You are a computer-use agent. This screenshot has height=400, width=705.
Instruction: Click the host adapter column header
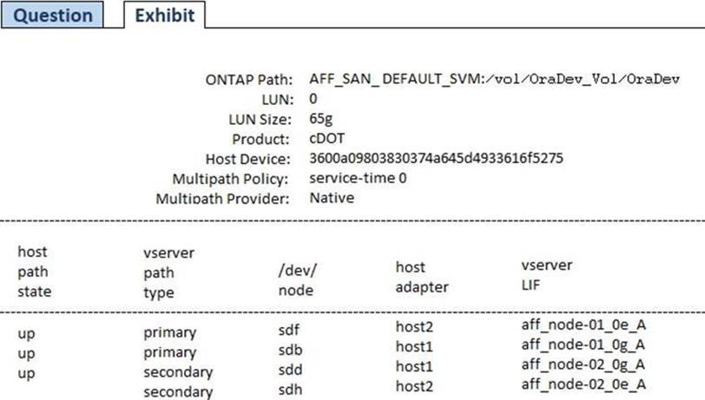[x=420, y=277]
